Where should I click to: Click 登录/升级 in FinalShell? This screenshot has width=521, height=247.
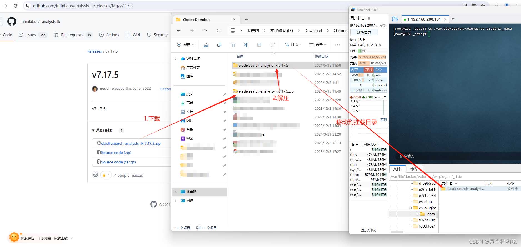pyautogui.click(x=368, y=230)
